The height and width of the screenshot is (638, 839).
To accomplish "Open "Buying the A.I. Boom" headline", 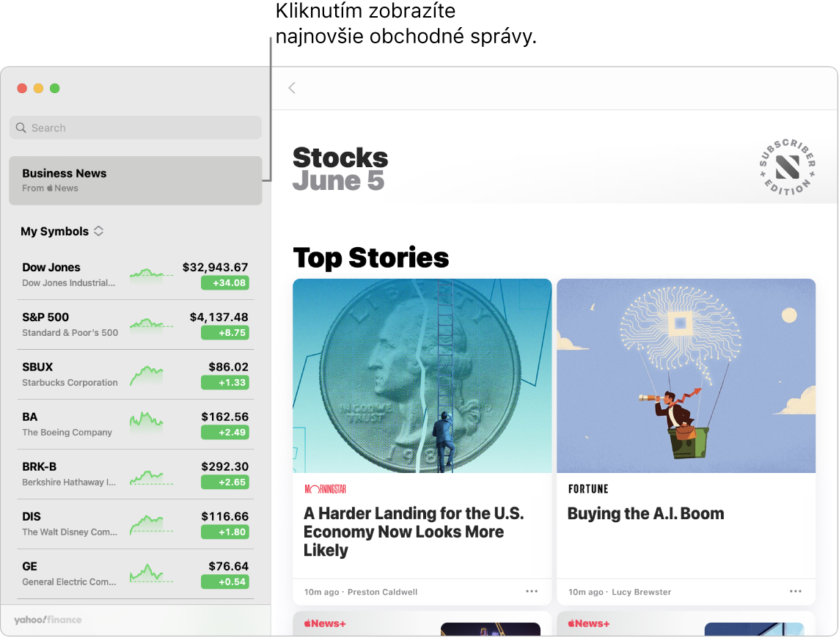I will 645,514.
